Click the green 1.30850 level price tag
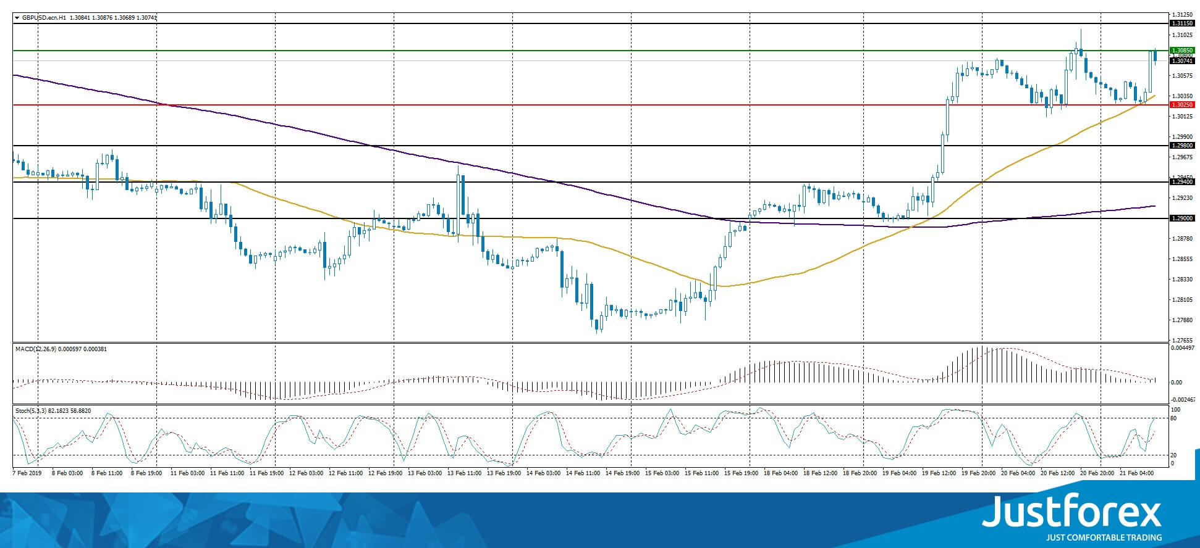The image size is (1200, 548). coord(1181,51)
